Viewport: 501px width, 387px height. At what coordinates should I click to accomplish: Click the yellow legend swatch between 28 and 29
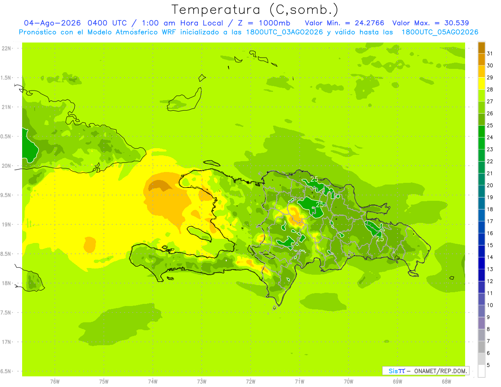(481, 83)
